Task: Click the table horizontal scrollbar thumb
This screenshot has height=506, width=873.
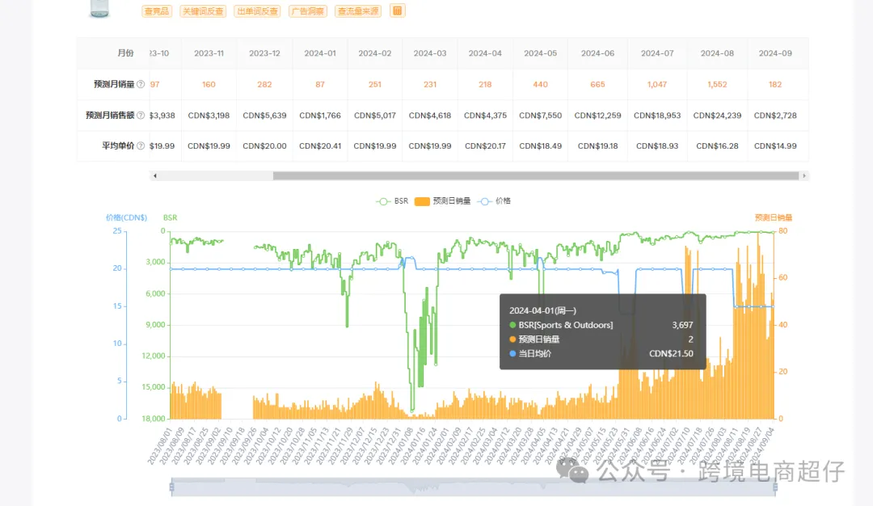Action: 536,176
